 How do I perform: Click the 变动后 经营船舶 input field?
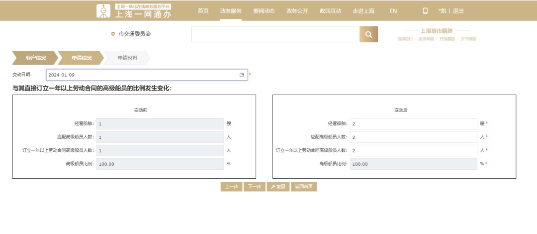[x=413, y=123]
